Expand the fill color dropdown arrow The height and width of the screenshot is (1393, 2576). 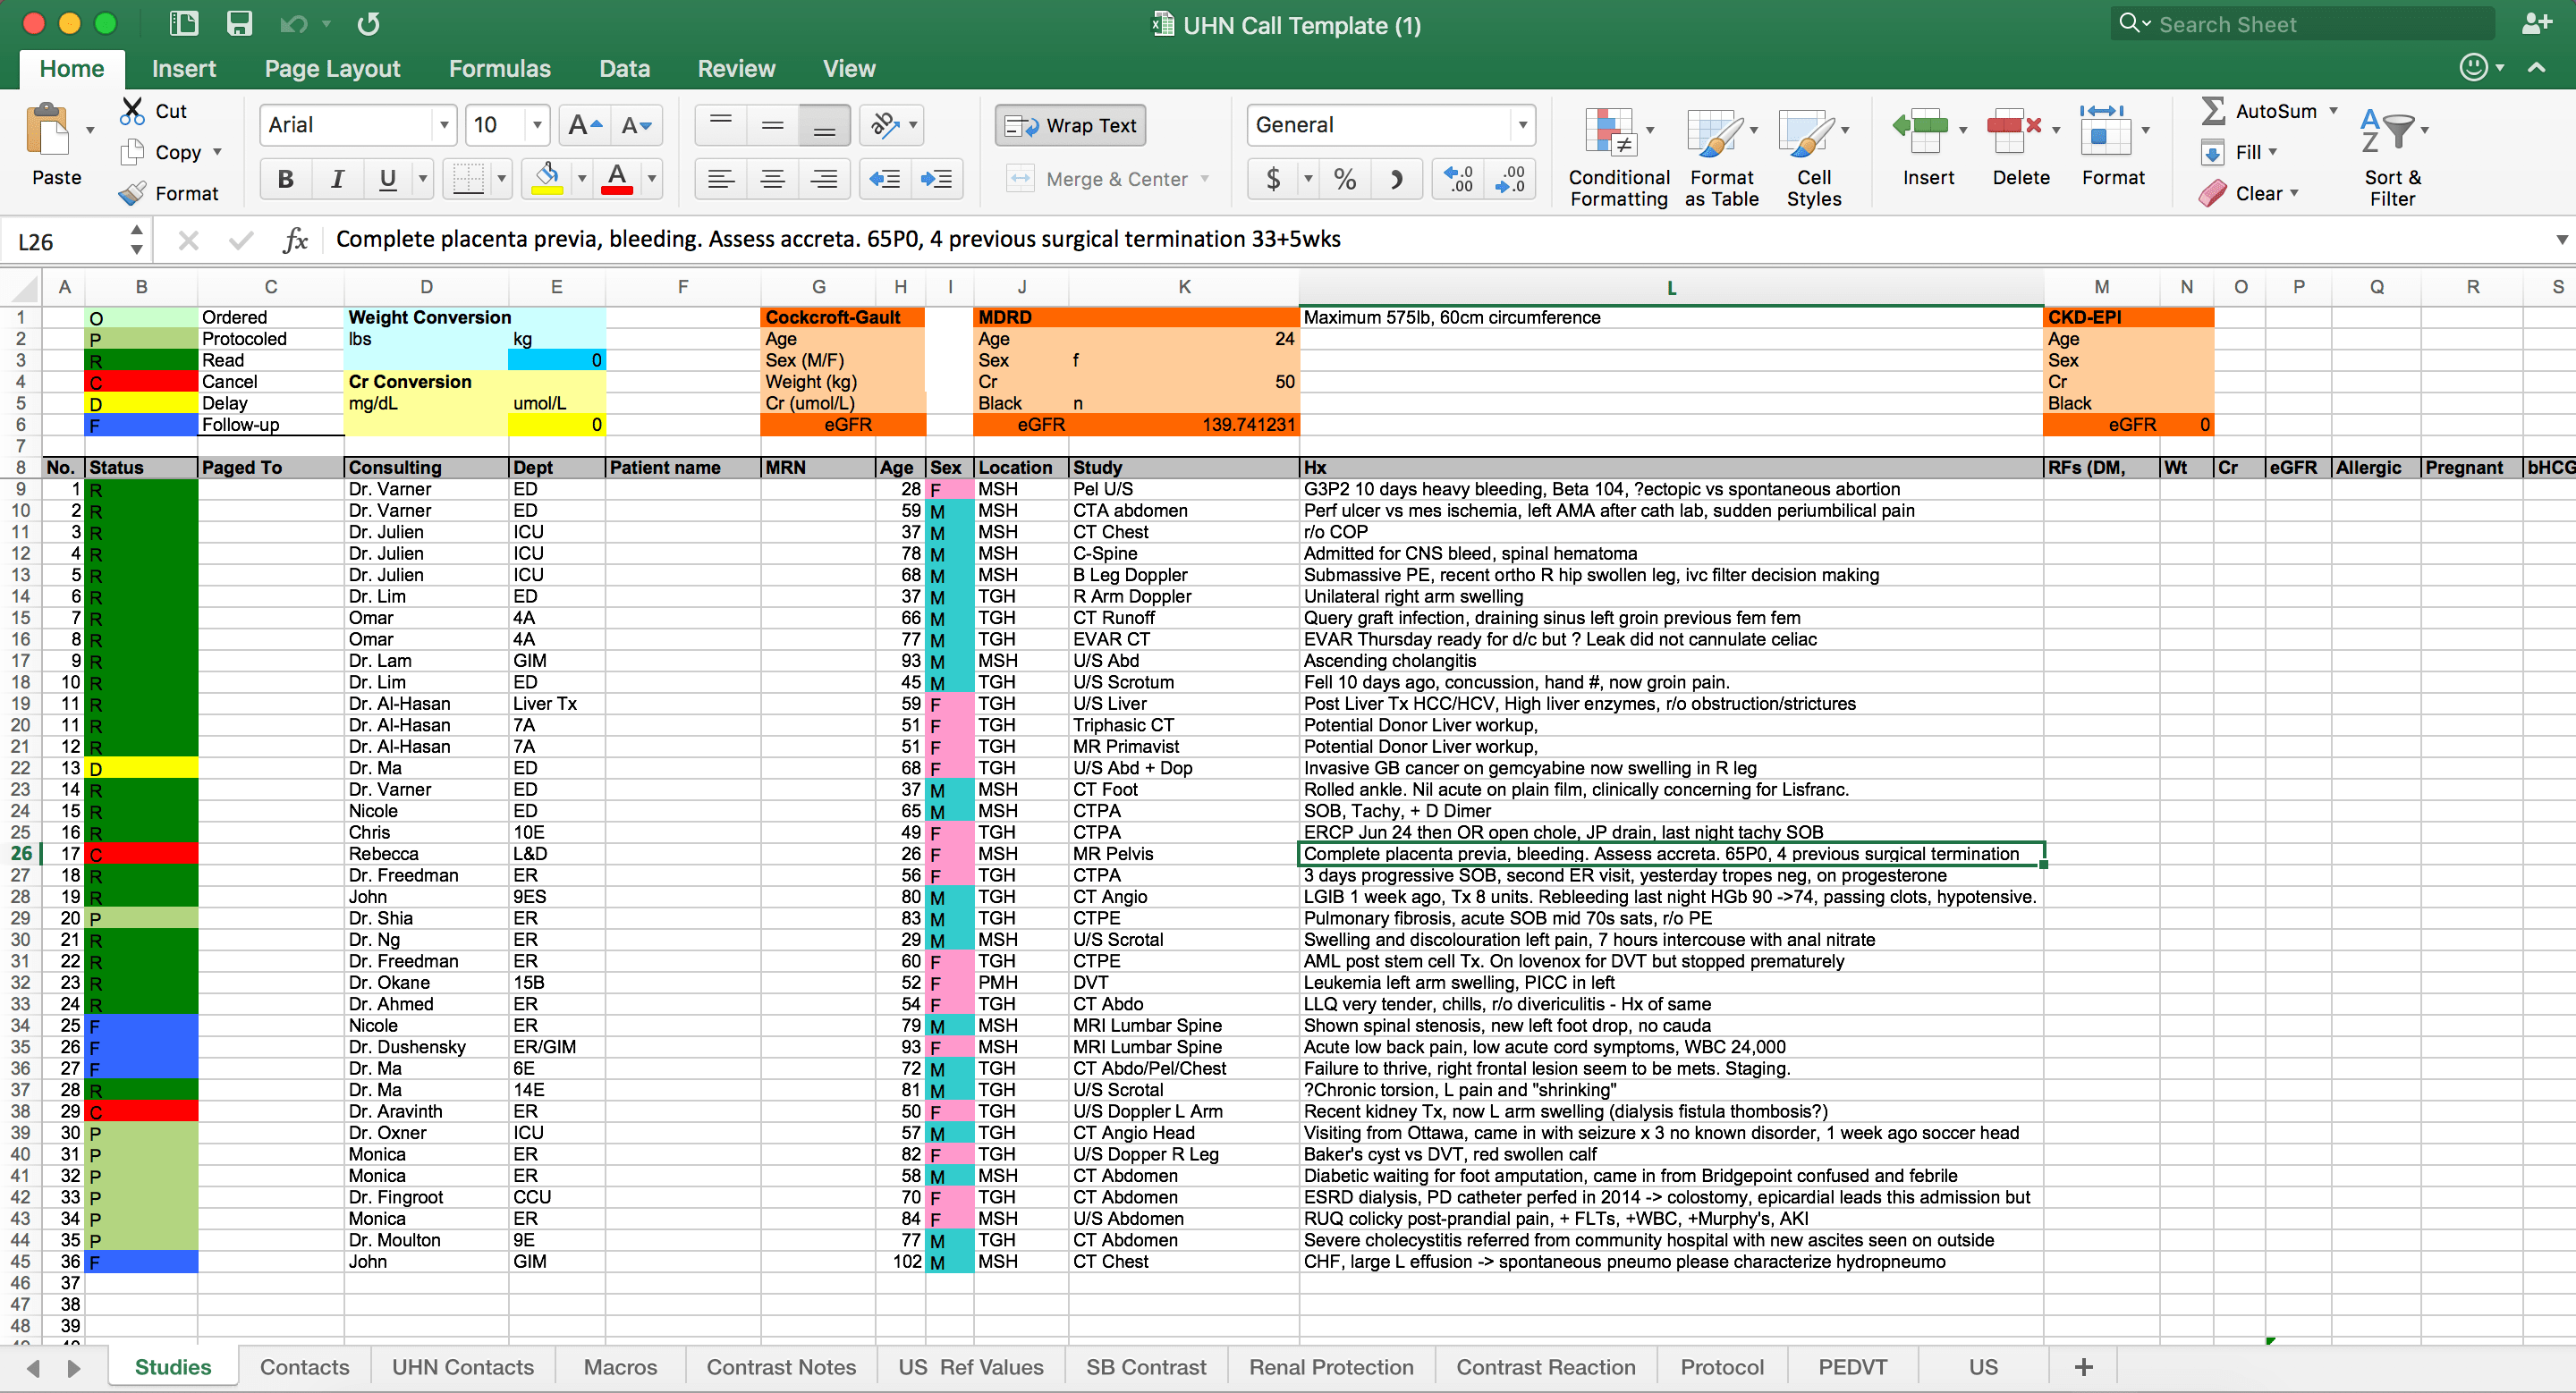582,179
